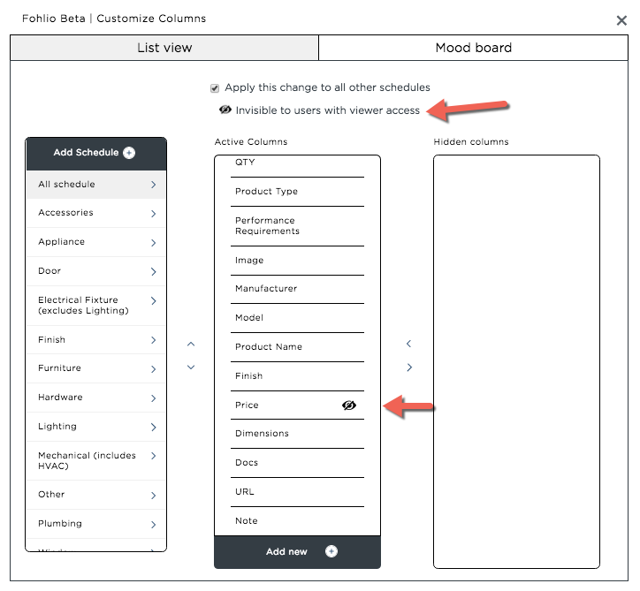Select the Manufacturer active column

tap(297, 289)
